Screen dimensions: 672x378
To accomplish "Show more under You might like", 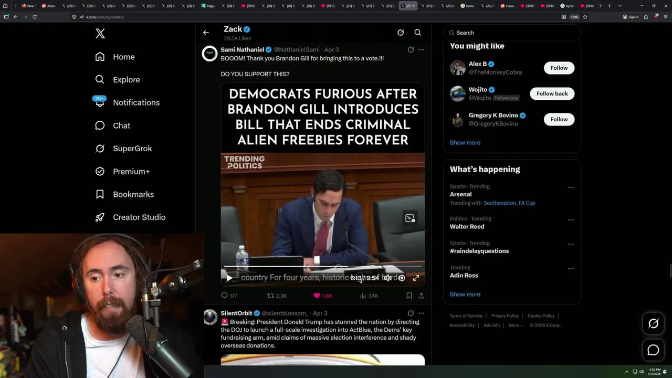I will [465, 142].
